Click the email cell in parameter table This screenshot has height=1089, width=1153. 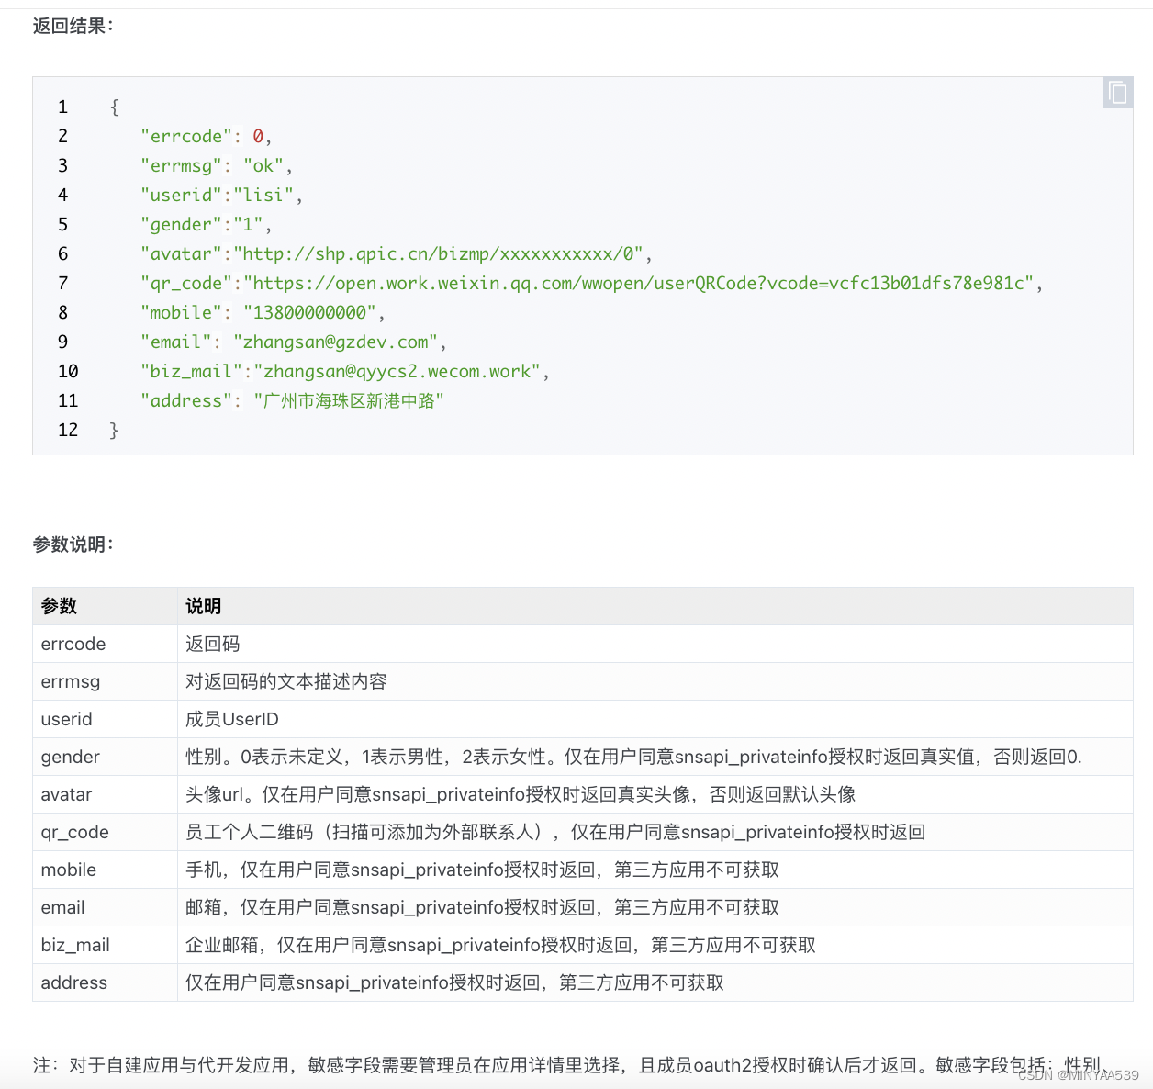click(x=105, y=907)
